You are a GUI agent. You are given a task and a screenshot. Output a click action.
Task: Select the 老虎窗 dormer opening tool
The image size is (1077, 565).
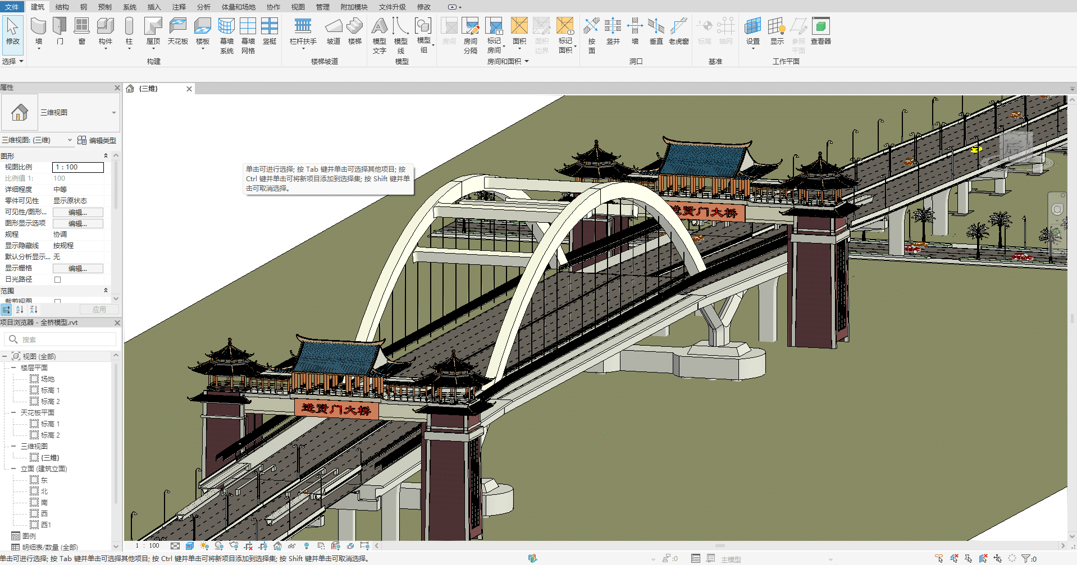point(678,31)
